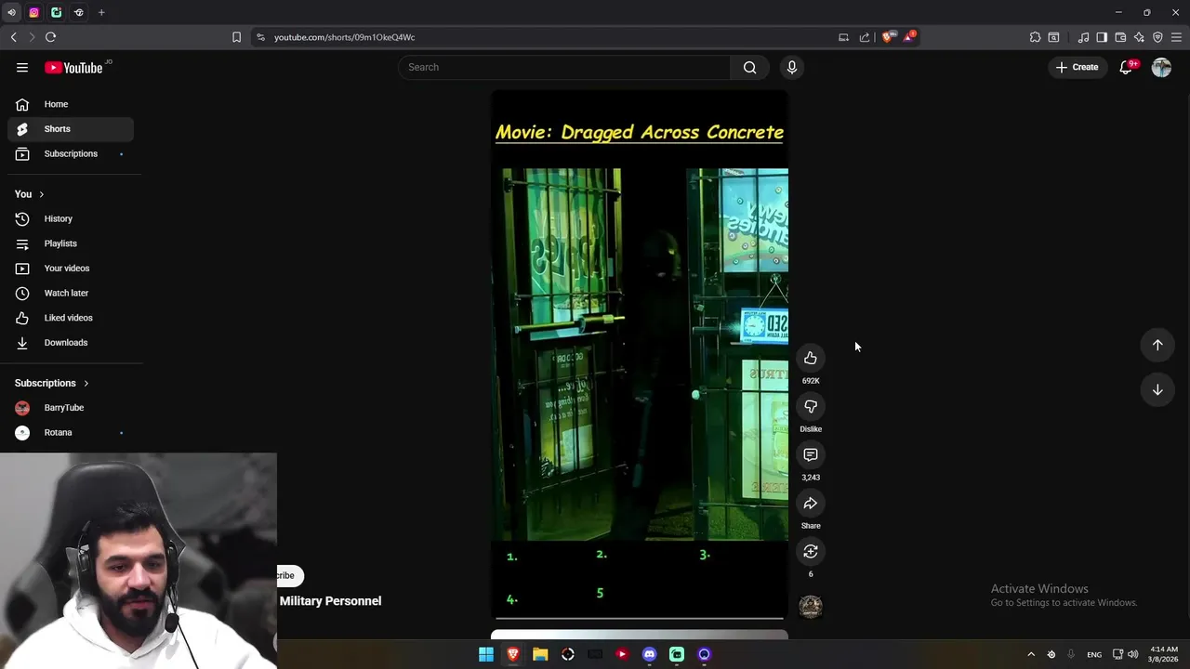This screenshot has height=669, width=1190.
Task: Click the Create button
Action: click(1078, 67)
